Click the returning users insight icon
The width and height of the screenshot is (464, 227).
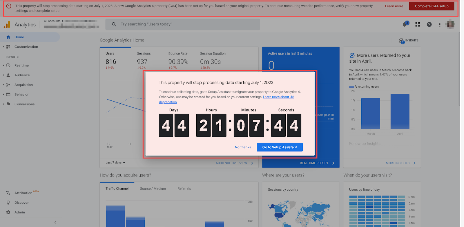click(352, 55)
